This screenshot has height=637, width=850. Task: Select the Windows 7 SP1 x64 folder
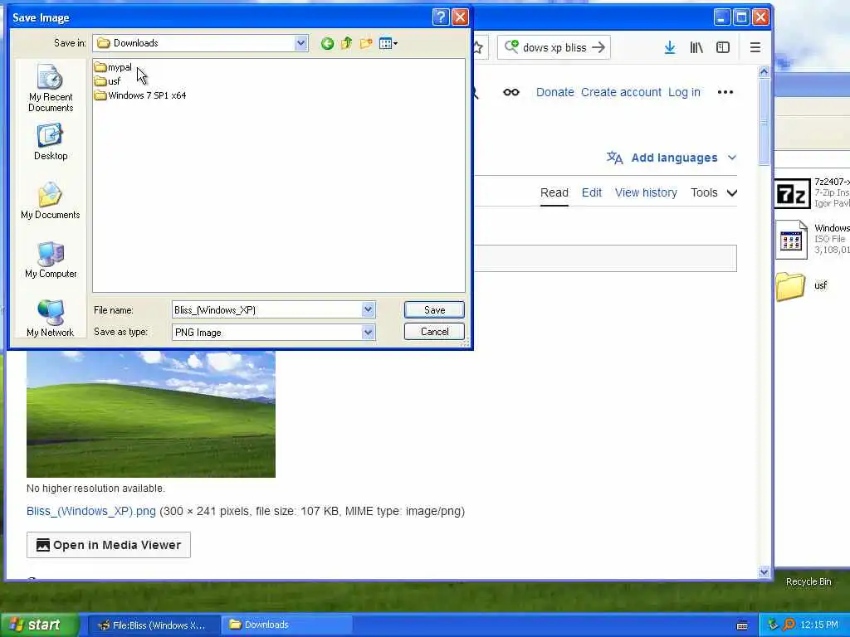(x=139, y=95)
